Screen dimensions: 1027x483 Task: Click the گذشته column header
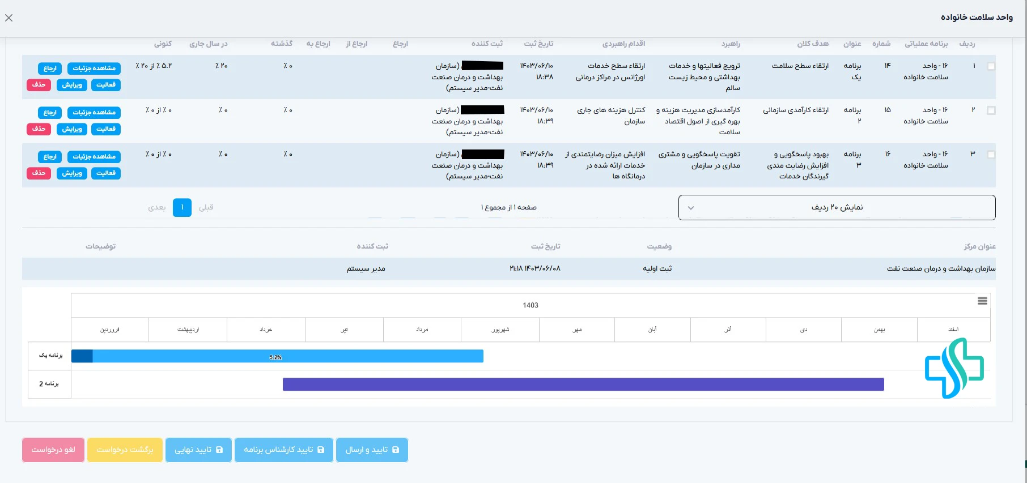click(282, 44)
